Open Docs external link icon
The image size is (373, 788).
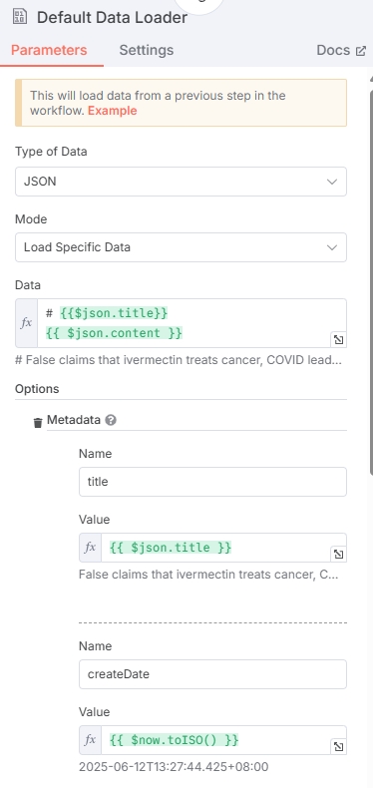point(361,51)
